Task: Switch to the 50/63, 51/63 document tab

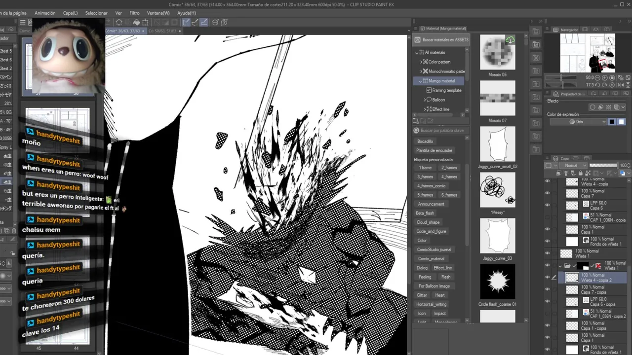Action: (x=164, y=31)
